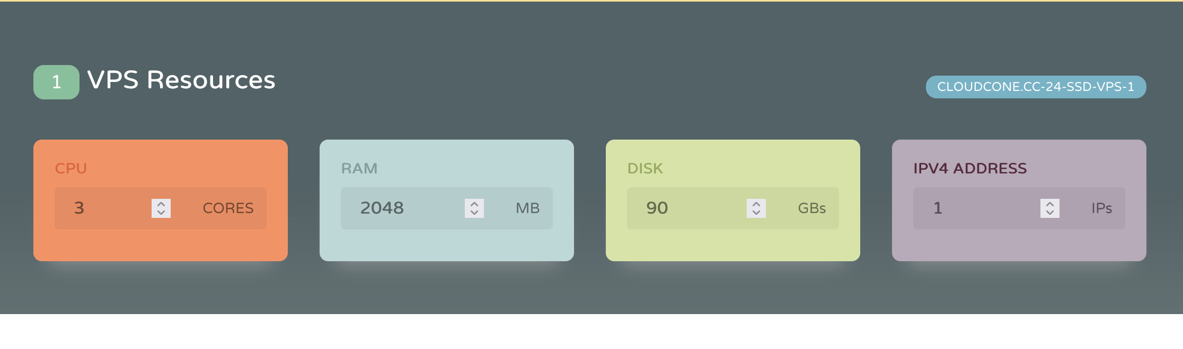Click the RAM decrement down arrow
The image size is (1183, 349).
point(474,213)
